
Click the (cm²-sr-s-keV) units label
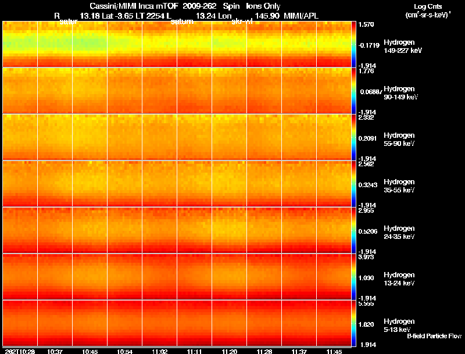[428, 15]
